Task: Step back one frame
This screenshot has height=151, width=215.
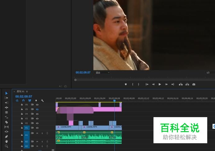Action: tap(153, 84)
